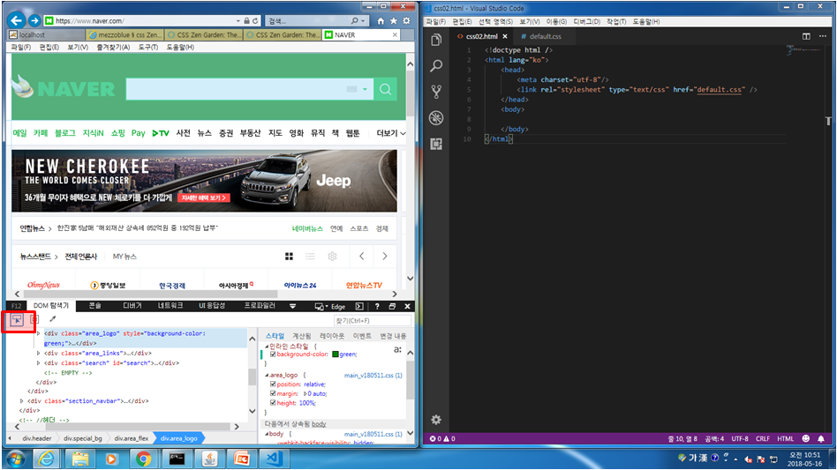Switch news stand to grid view icon
The height and width of the screenshot is (470, 837).
coord(289,257)
